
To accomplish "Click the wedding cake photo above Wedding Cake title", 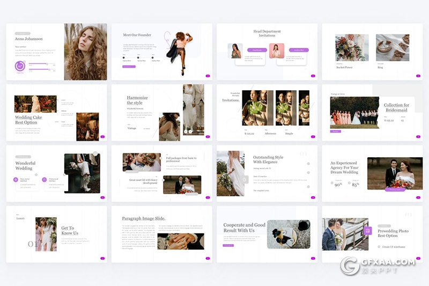I will tap(35, 104).
